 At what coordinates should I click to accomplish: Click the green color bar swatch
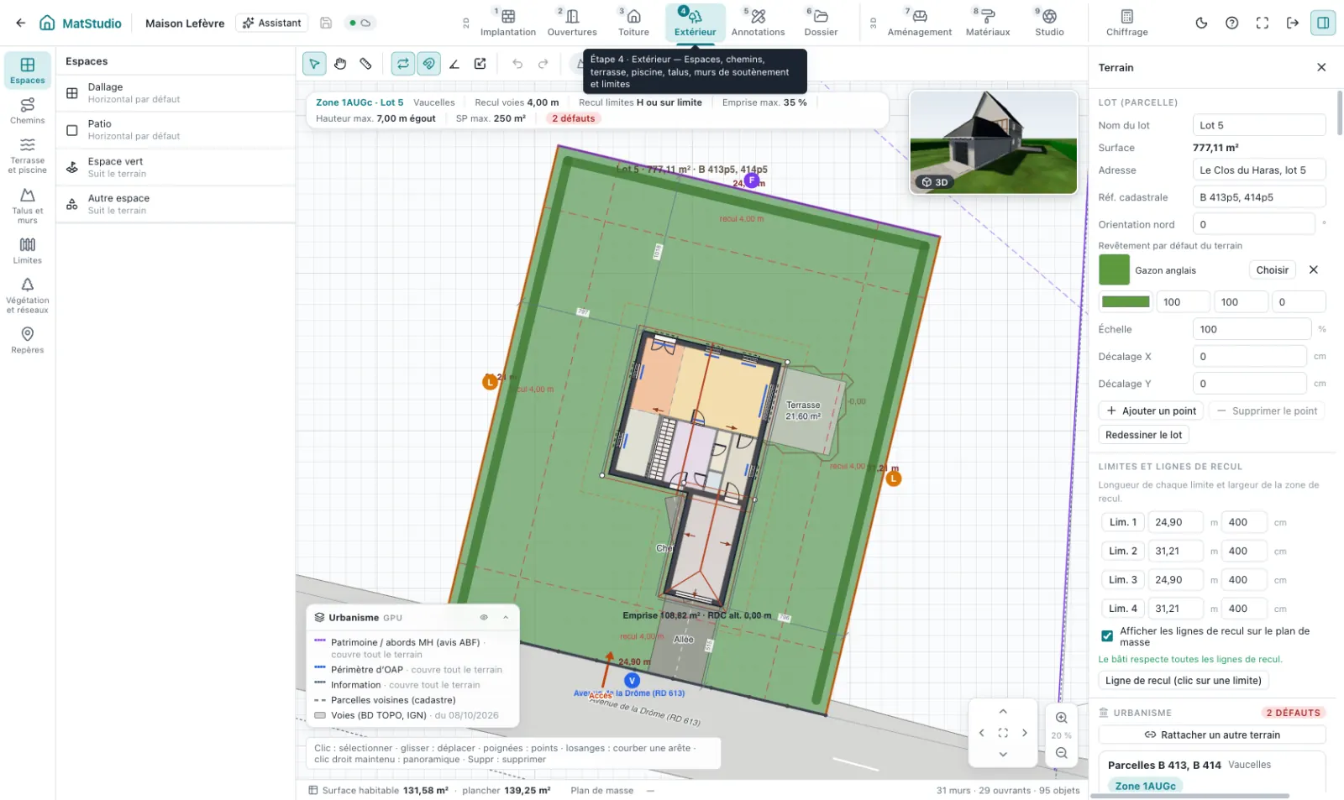click(x=1126, y=301)
